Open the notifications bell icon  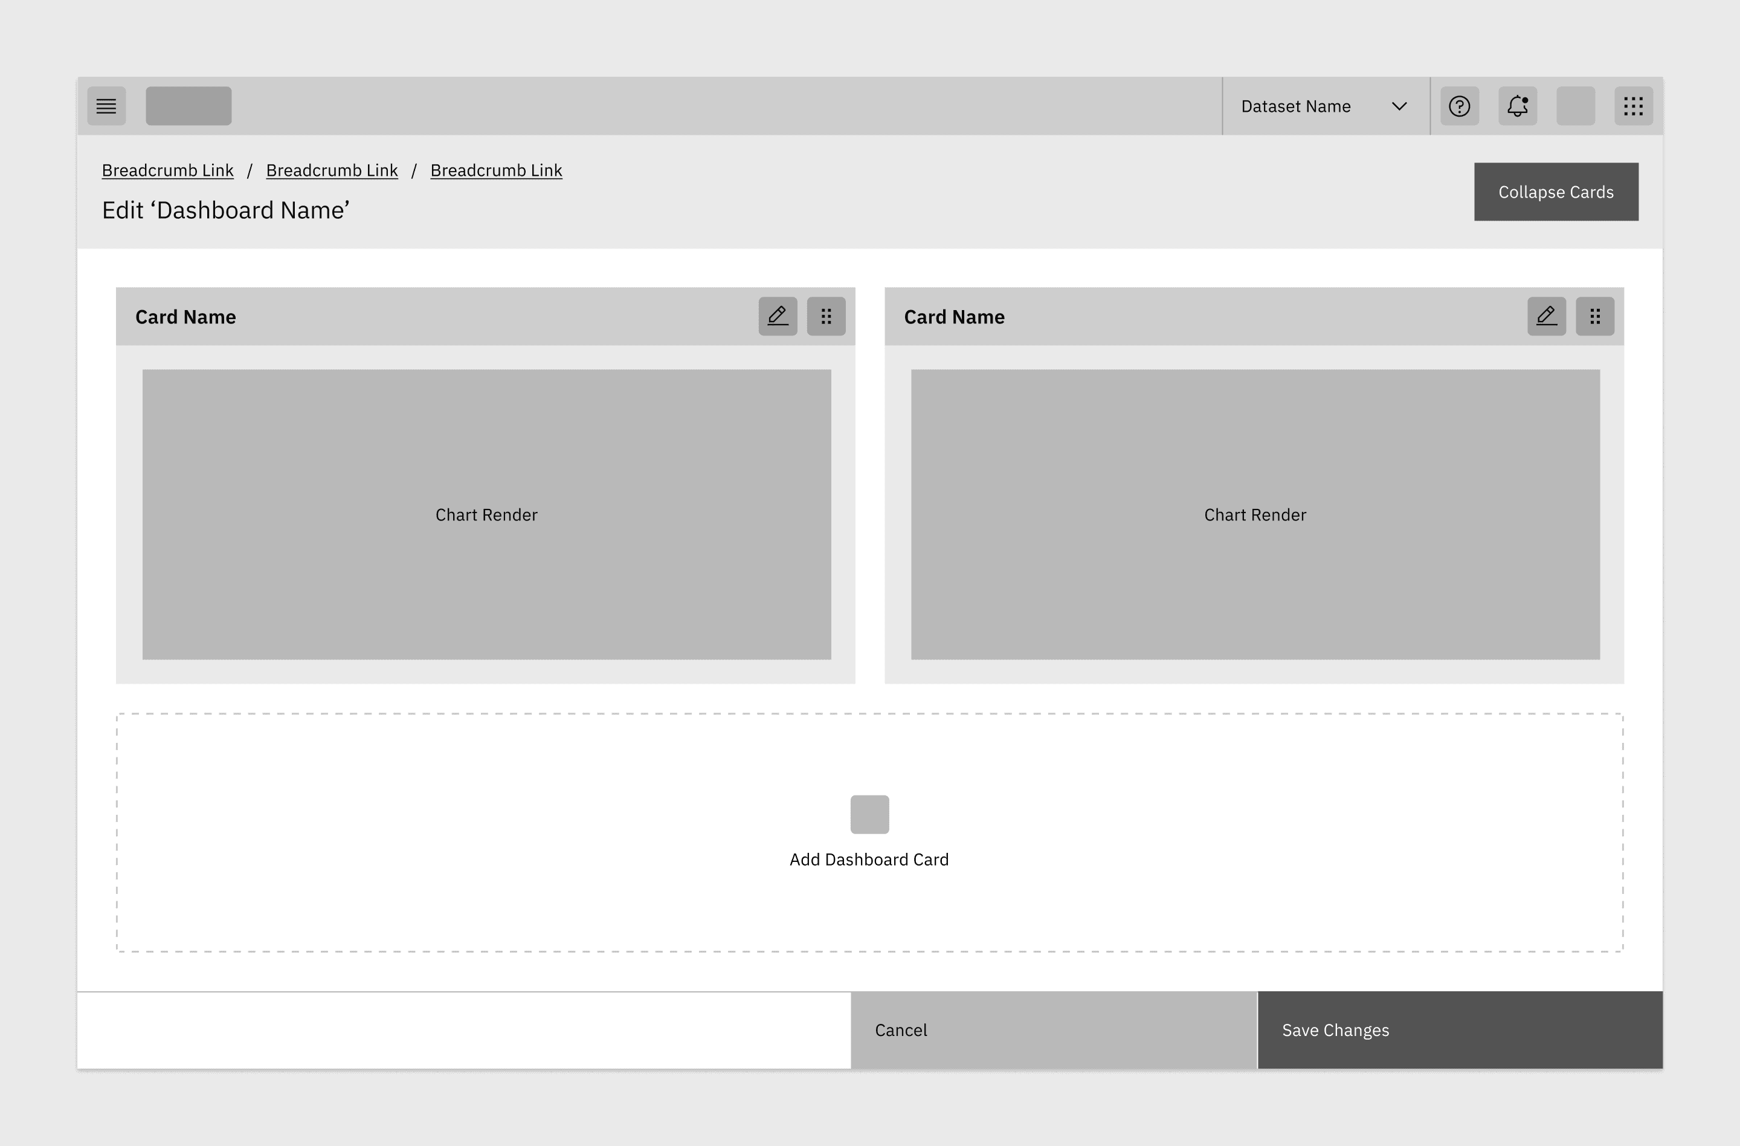coord(1517,106)
